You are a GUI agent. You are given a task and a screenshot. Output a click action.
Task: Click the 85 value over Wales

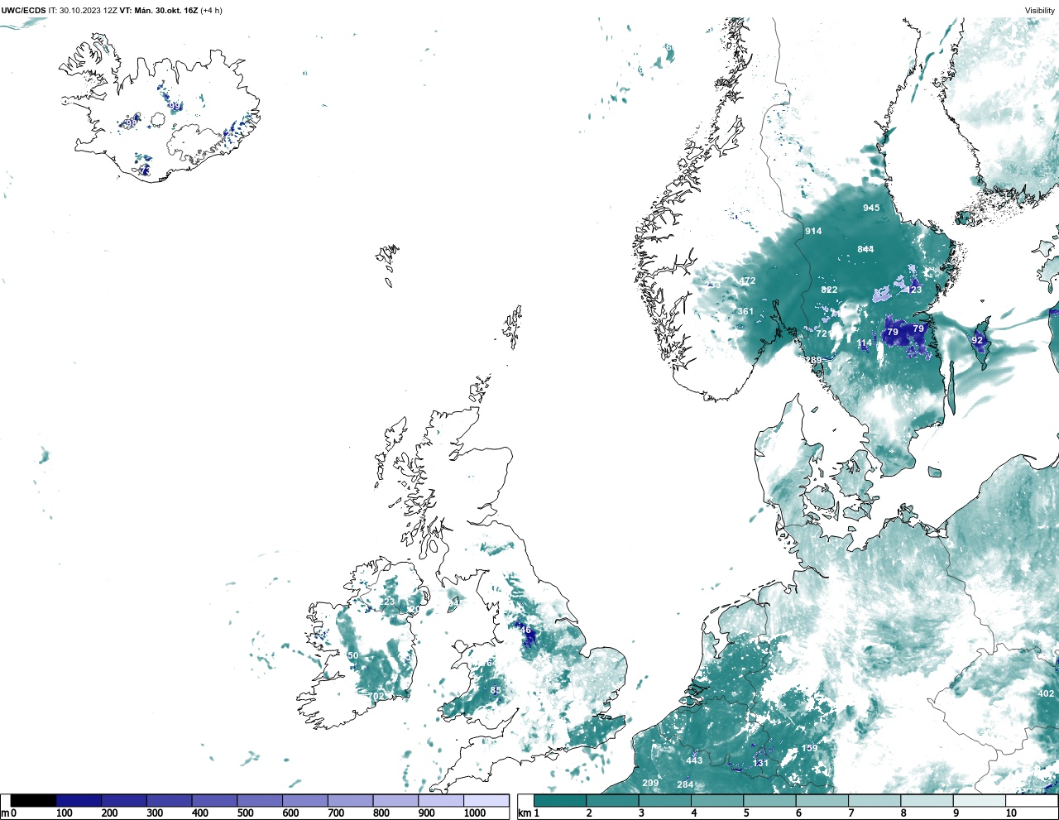(x=496, y=690)
